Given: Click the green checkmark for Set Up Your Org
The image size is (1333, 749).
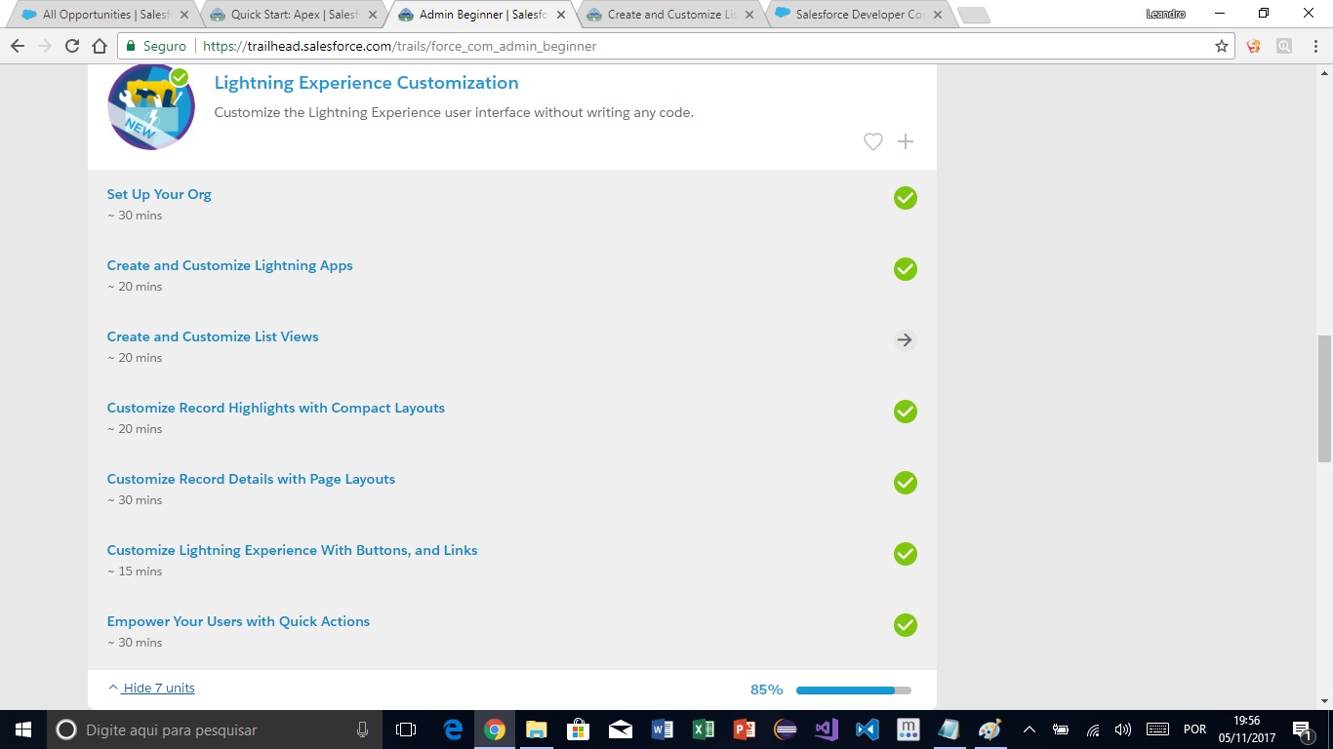Looking at the screenshot, I should coord(906,198).
